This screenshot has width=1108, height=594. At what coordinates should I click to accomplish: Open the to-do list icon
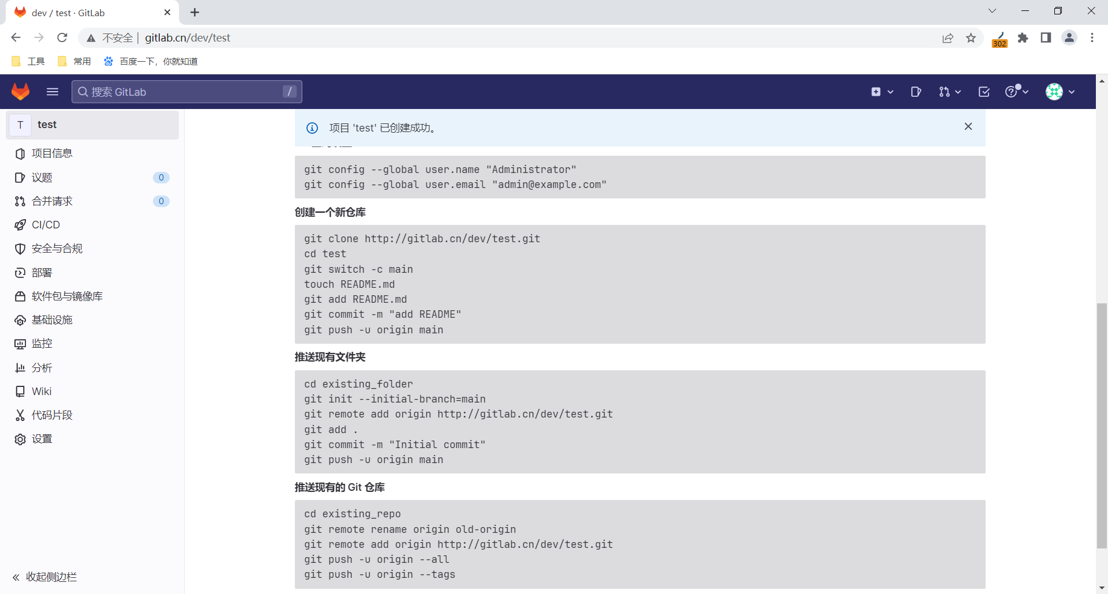tap(984, 92)
